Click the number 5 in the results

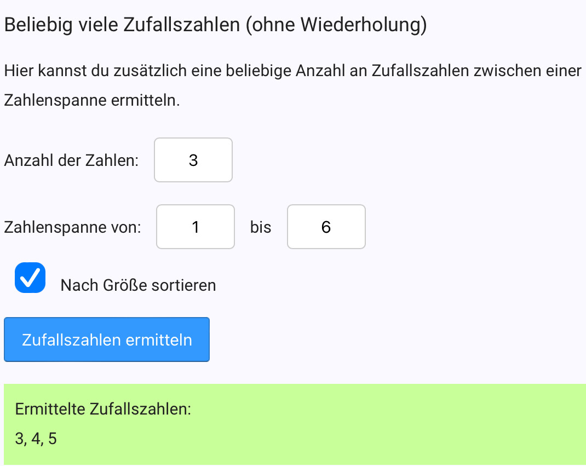pyautogui.click(x=52, y=439)
